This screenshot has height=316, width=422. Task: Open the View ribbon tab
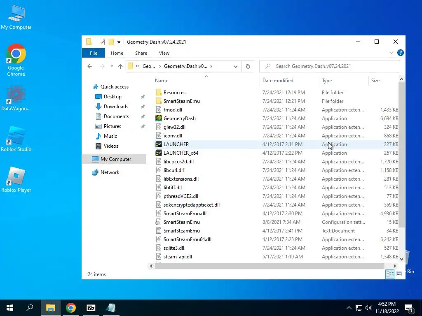click(x=164, y=53)
